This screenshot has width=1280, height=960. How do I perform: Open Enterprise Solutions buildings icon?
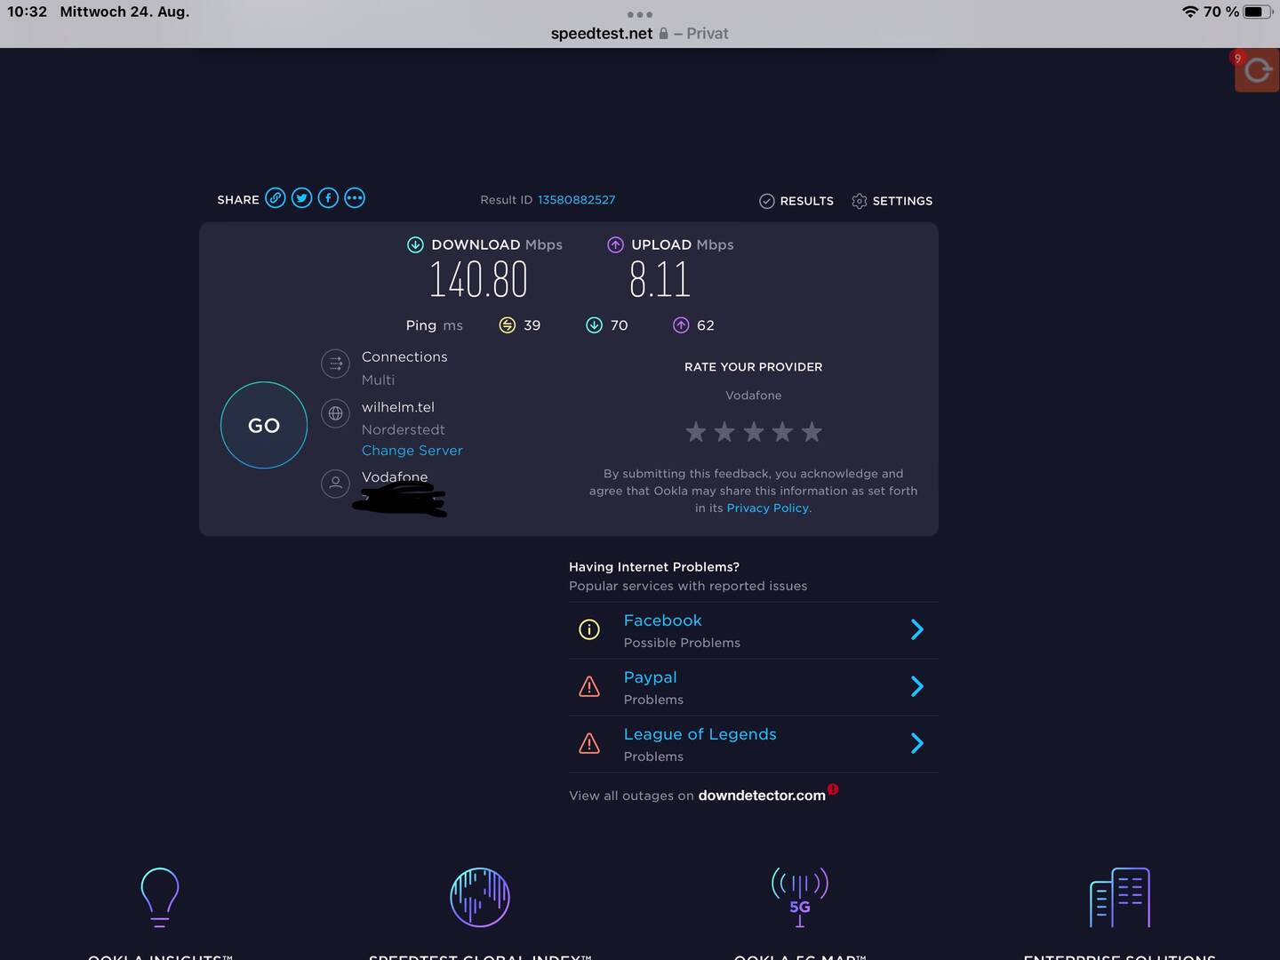coord(1120,897)
